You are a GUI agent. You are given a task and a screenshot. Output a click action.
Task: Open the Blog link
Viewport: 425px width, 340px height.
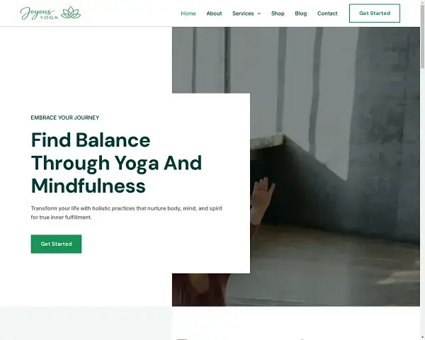(x=301, y=13)
